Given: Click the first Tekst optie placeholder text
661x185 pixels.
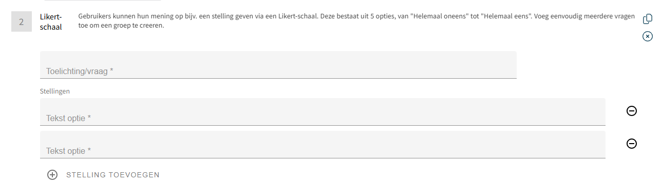Looking at the screenshot, I should coord(69,118).
